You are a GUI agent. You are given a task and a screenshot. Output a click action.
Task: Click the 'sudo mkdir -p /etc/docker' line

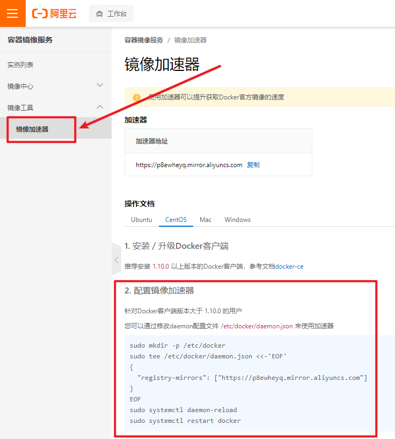pos(178,346)
